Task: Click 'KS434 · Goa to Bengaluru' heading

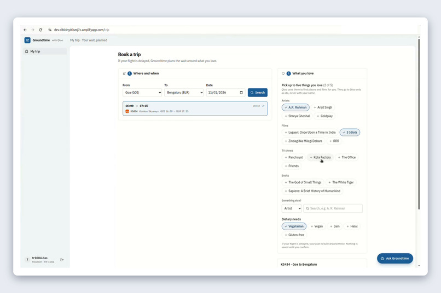Action: (x=299, y=265)
